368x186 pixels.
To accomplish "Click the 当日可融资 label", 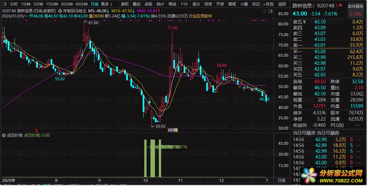I will click(304, 133).
